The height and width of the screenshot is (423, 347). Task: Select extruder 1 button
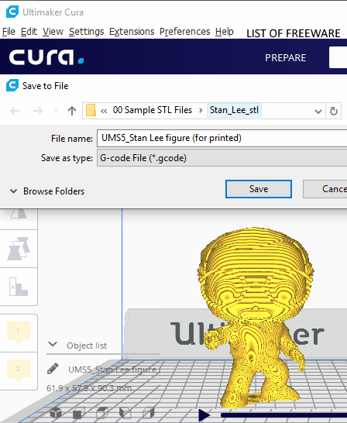coord(19,332)
